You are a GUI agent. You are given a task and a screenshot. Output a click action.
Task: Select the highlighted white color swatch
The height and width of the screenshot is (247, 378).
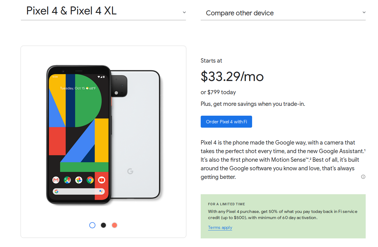tap(92, 225)
